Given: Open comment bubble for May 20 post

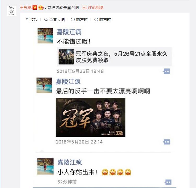Looking at the screenshot, I should coord(167,142).
